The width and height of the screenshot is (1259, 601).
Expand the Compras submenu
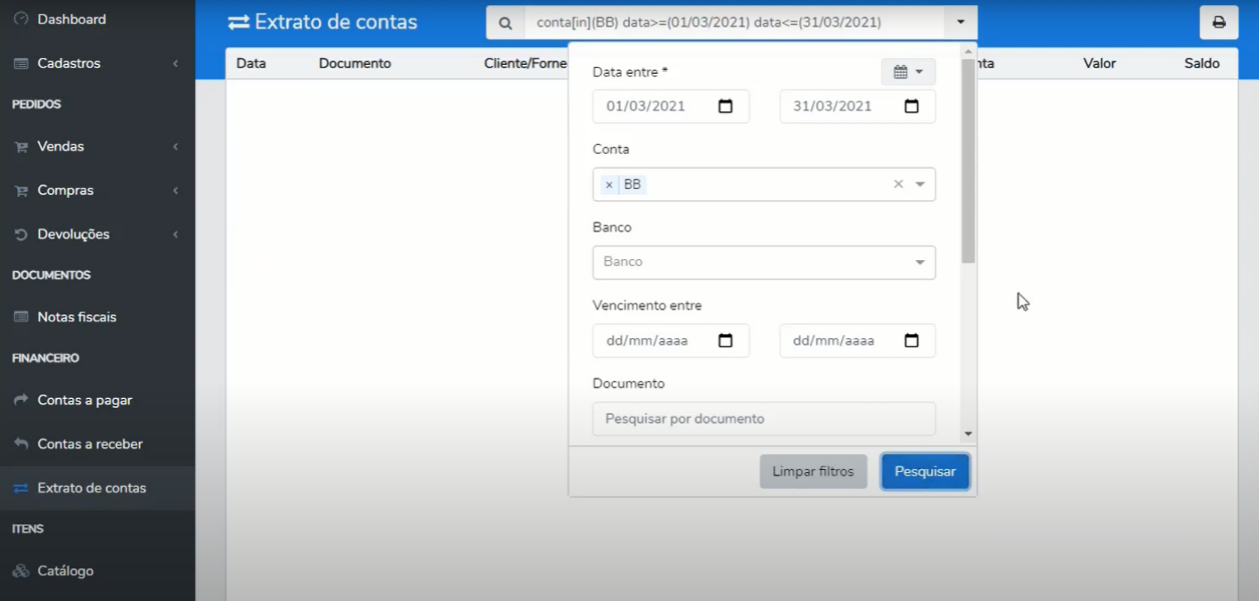point(176,191)
